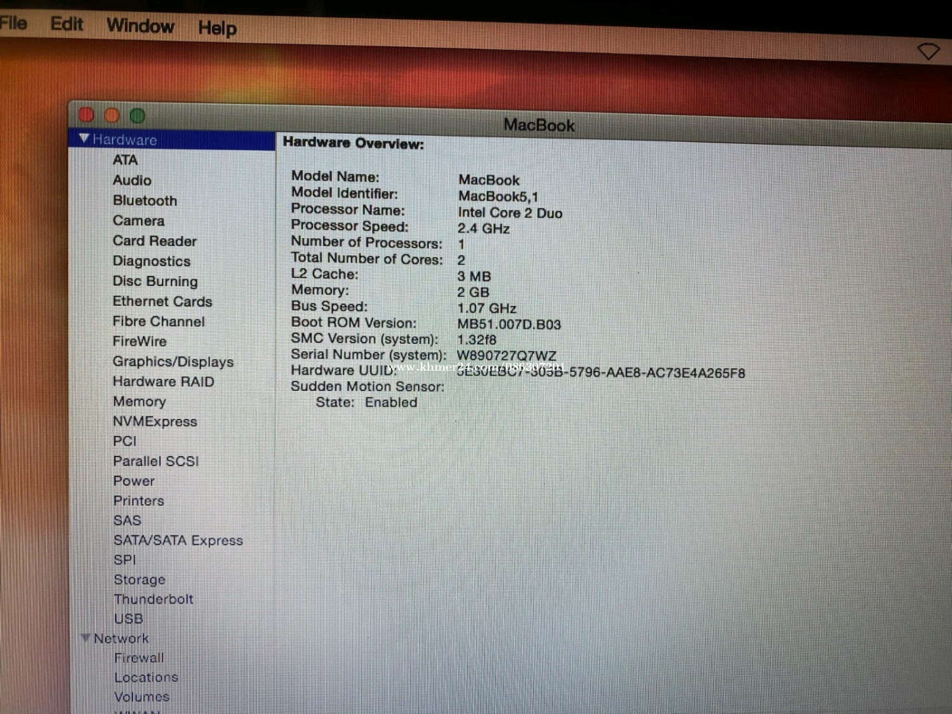Select Thunderbolt in the sidebar
This screenshot has height=714, width=952.
(x=154, y=599)
